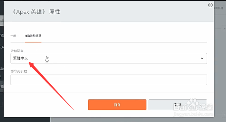Expand the language list with the chevron arrow
226x122 pixels.
202,58
